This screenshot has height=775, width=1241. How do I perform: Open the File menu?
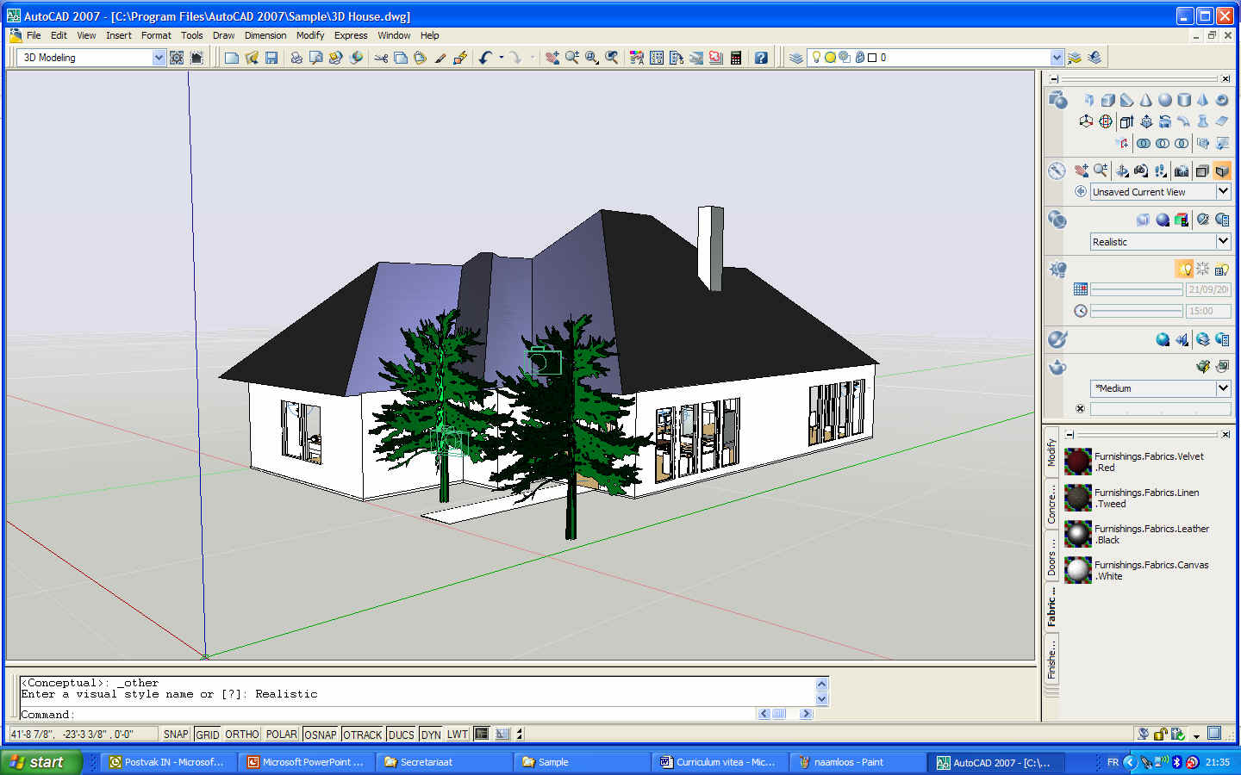tap(34, 35)
